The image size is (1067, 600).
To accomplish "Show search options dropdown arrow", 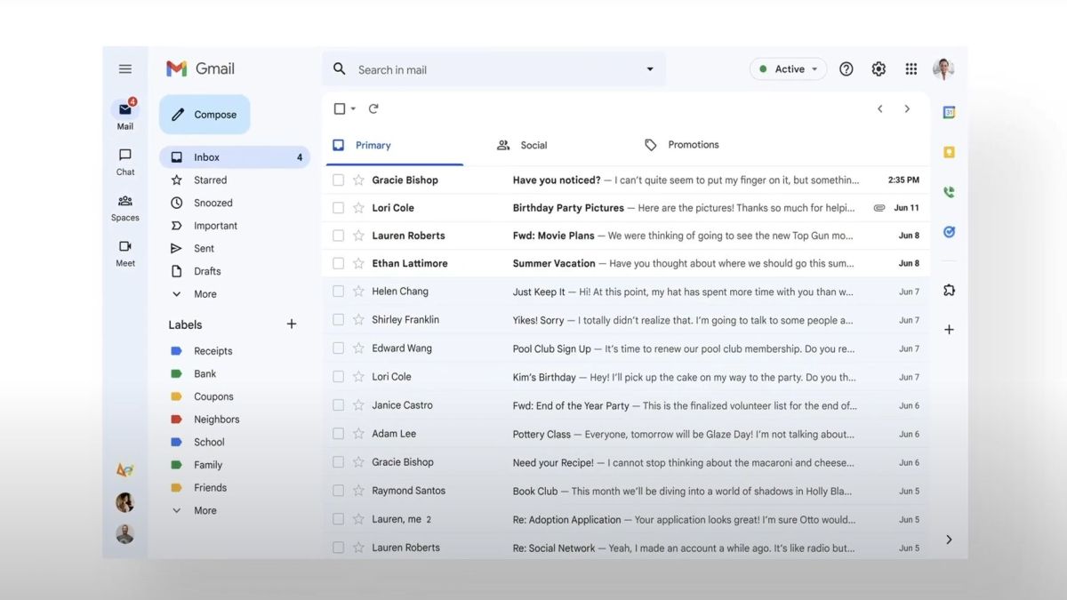I will [649, 69].
